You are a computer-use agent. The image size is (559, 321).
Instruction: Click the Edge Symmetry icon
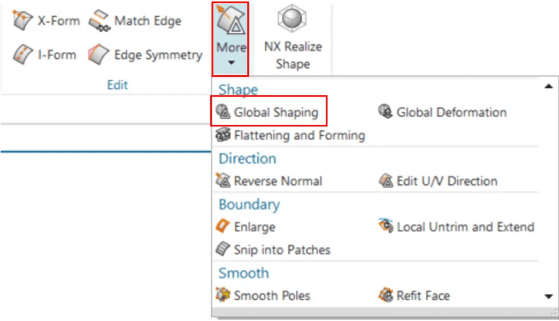[x=99, y=54]
